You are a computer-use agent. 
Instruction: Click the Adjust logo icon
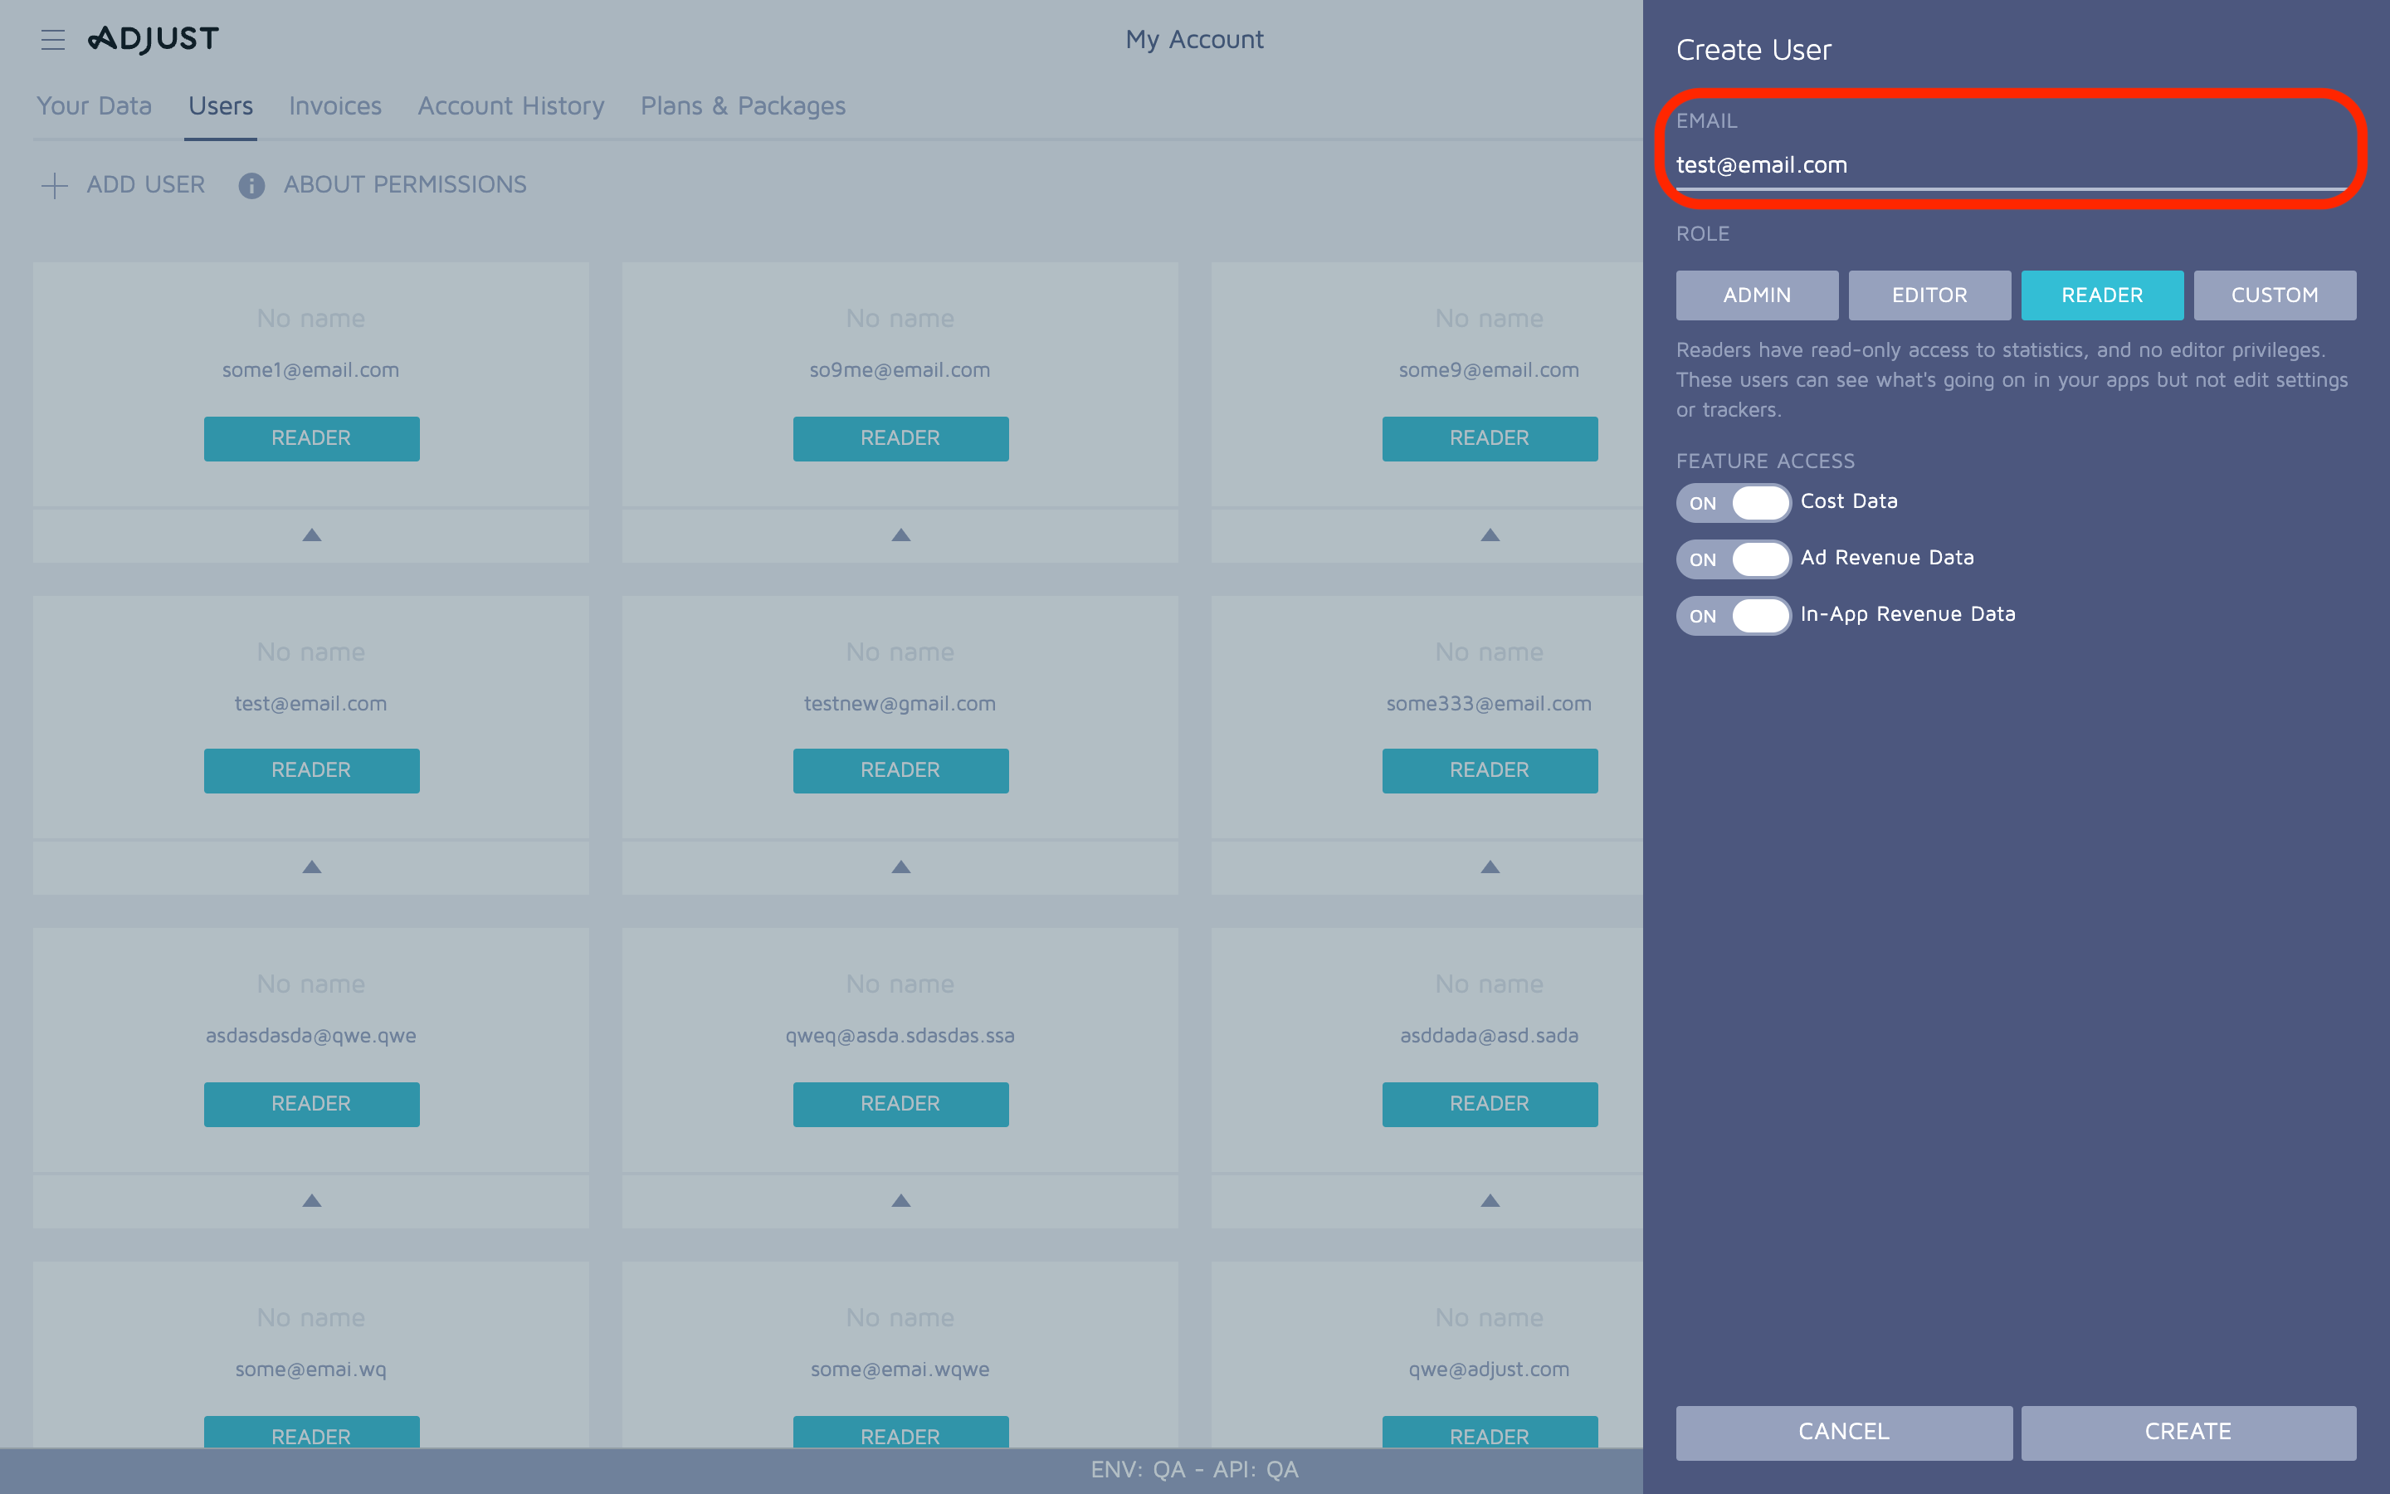pyautogui.click(x=149, y=37)
